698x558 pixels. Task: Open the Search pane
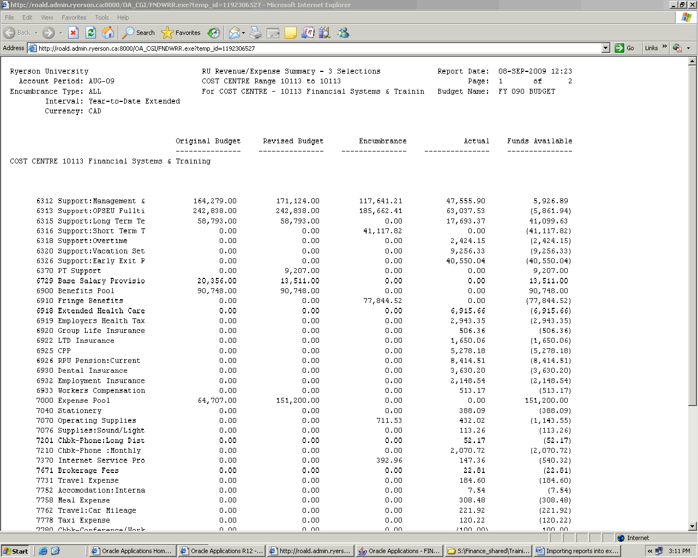coord(139,33)
